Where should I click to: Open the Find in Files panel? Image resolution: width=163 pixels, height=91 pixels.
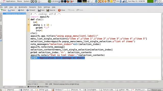click(x=43, y=87)
